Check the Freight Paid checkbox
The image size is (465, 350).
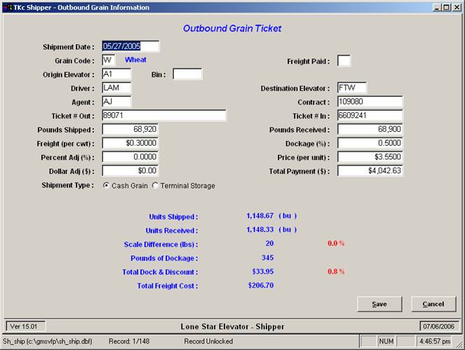[x=344, y=61]
